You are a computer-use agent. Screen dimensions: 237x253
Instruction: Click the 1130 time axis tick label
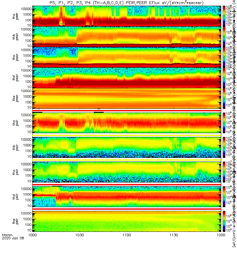174,235
